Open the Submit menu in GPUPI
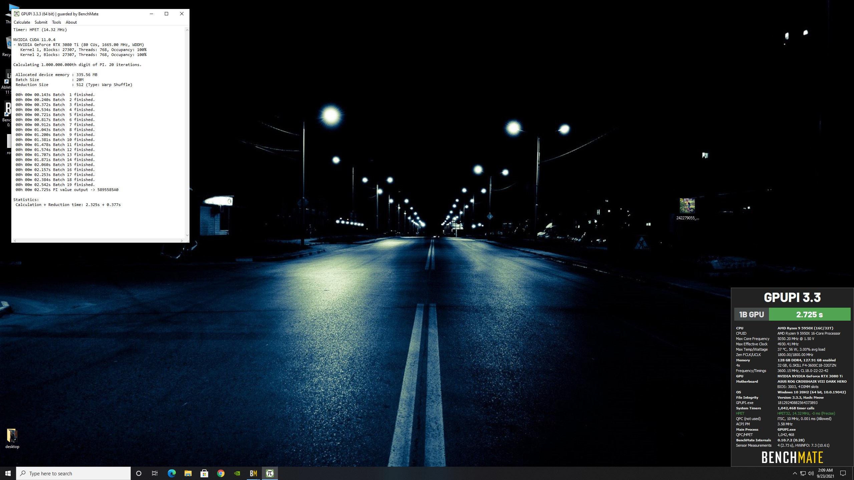The image size is (854, 480). (x=41, y=22)
